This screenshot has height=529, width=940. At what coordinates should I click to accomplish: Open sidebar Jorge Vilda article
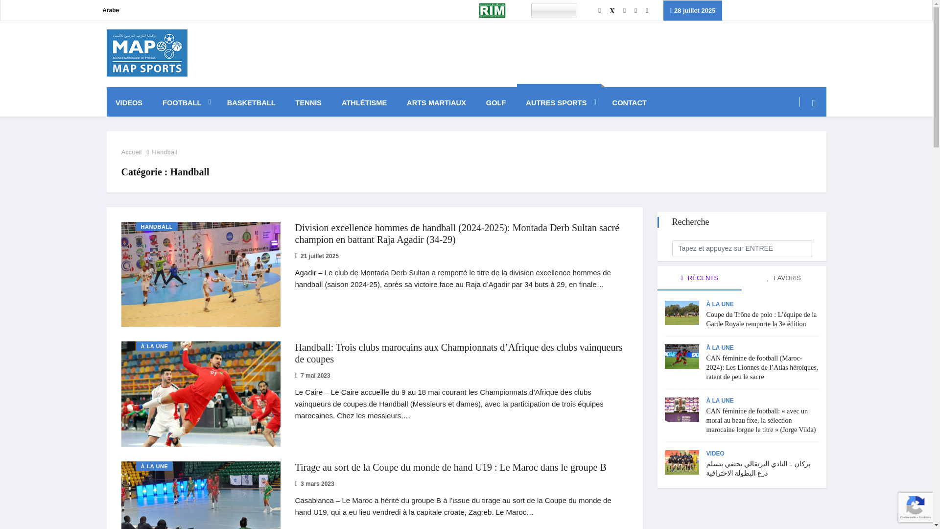[x=761, y=420]
